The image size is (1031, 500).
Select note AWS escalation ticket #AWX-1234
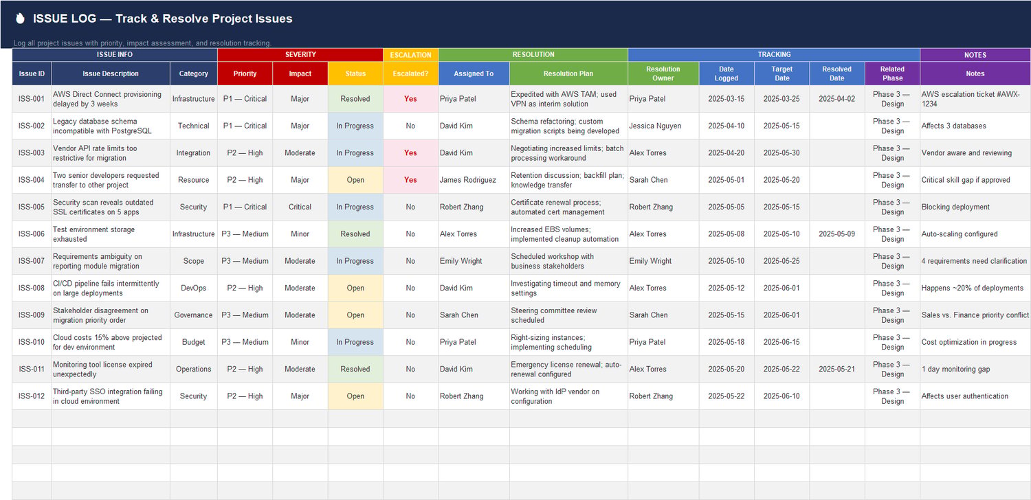point(975,99)
